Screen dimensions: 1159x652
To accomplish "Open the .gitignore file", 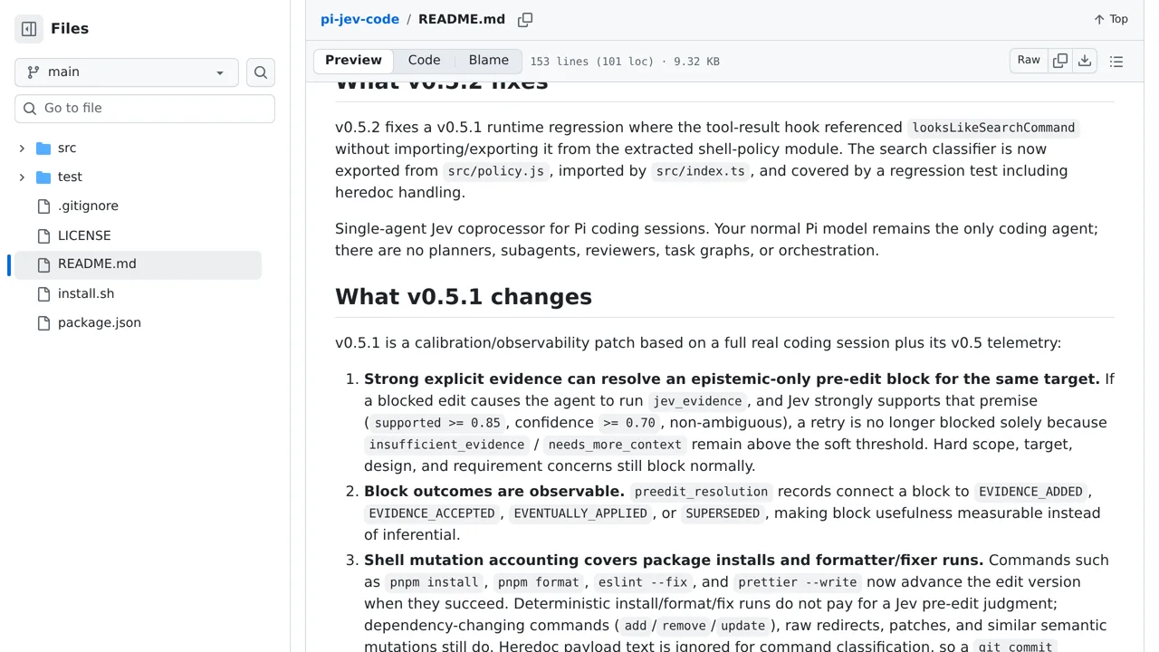I will [88, 206].
